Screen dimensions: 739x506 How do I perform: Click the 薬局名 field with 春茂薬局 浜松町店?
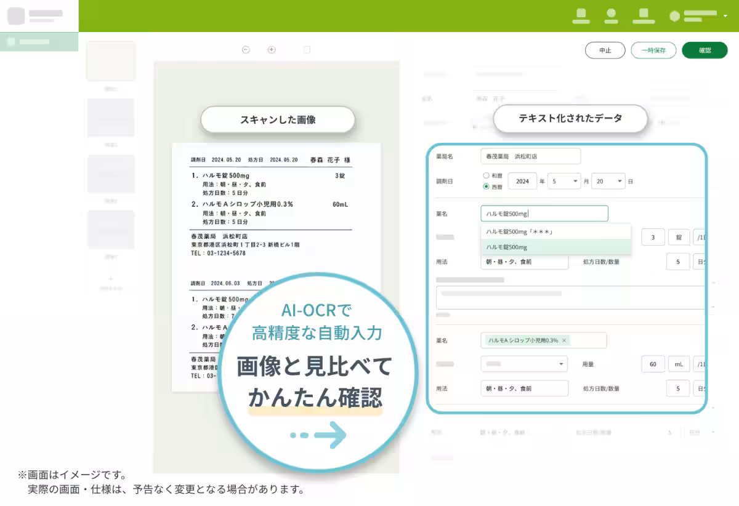(531, 156)
